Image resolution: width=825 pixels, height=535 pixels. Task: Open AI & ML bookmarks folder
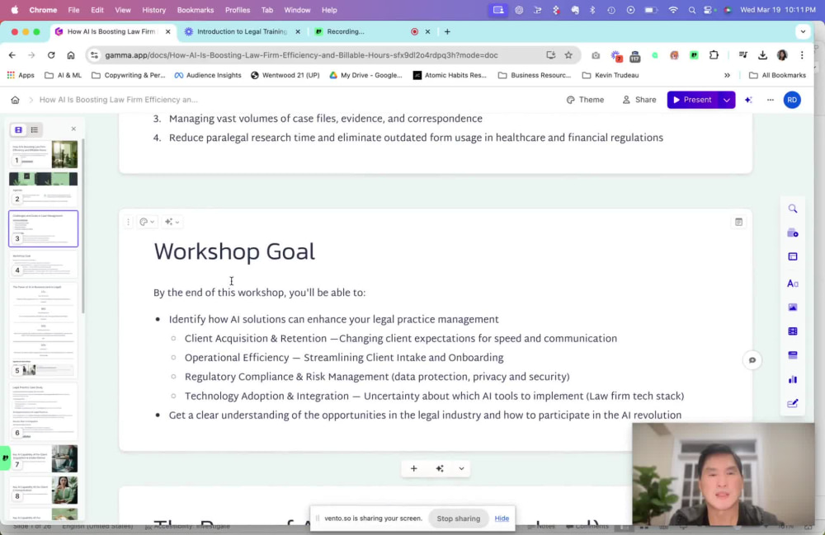(x=64, y=75)
